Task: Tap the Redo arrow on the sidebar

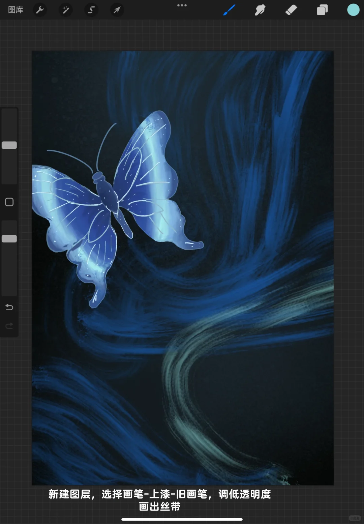Action: point(9,325)
